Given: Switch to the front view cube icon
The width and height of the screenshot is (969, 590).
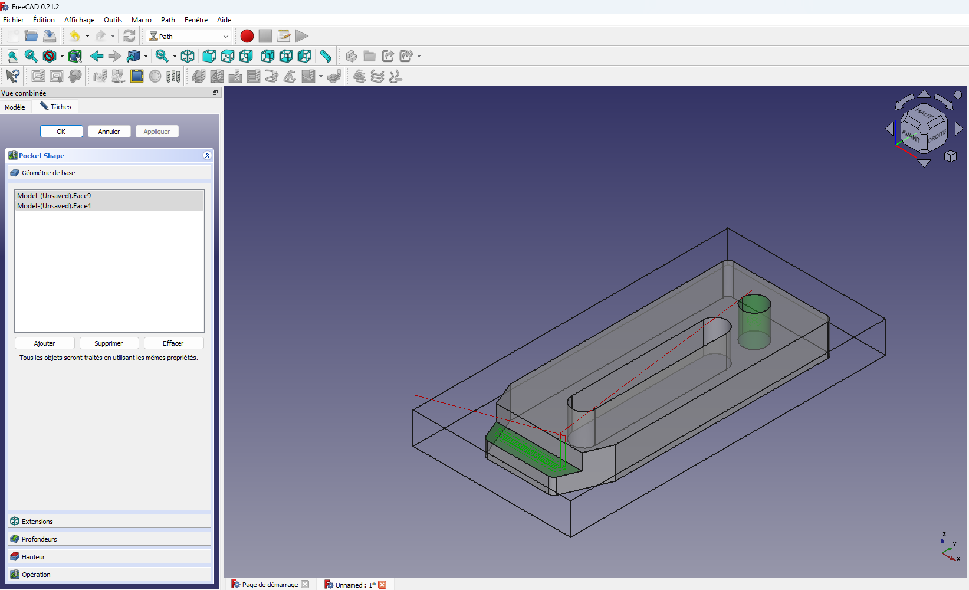Looking at the screenshot, I should (209, 56).
